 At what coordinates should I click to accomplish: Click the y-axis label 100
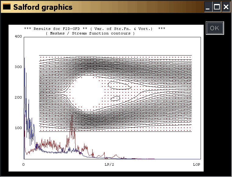point(18,128)
